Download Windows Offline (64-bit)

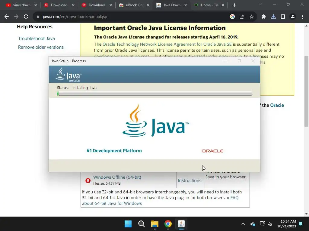pos(117,177)
